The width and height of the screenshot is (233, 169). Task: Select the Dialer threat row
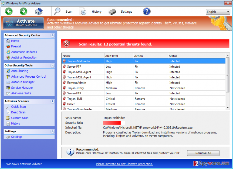[x=144, y=104]
